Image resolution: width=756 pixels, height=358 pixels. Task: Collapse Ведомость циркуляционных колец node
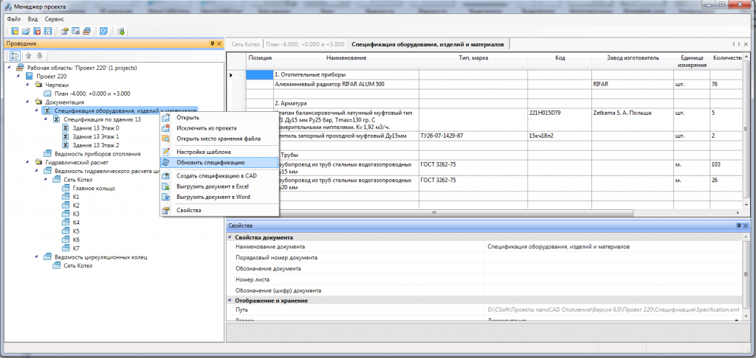(x=37, y=257)
